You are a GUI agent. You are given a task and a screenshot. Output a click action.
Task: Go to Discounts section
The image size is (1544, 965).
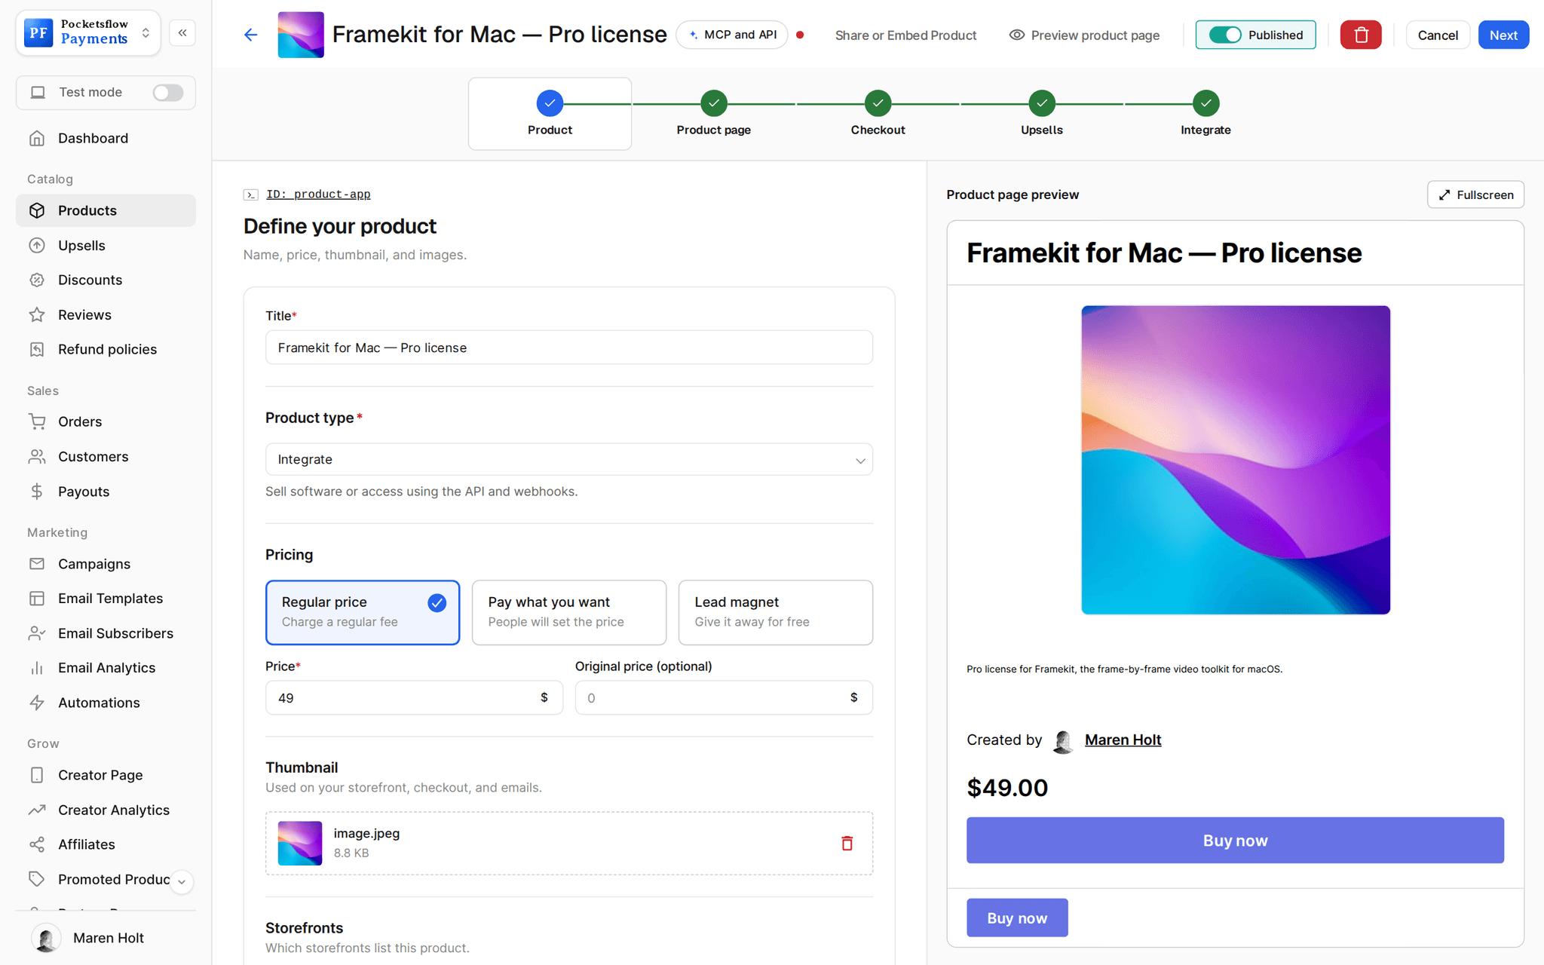(106, 280)
